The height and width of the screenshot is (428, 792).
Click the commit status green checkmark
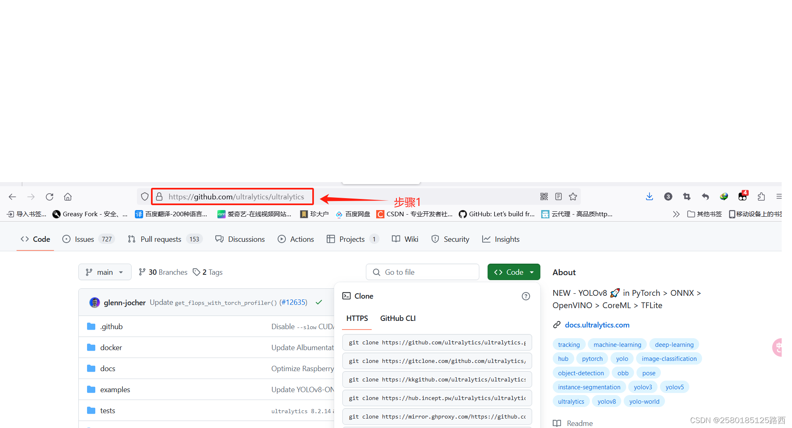(319, 302)
